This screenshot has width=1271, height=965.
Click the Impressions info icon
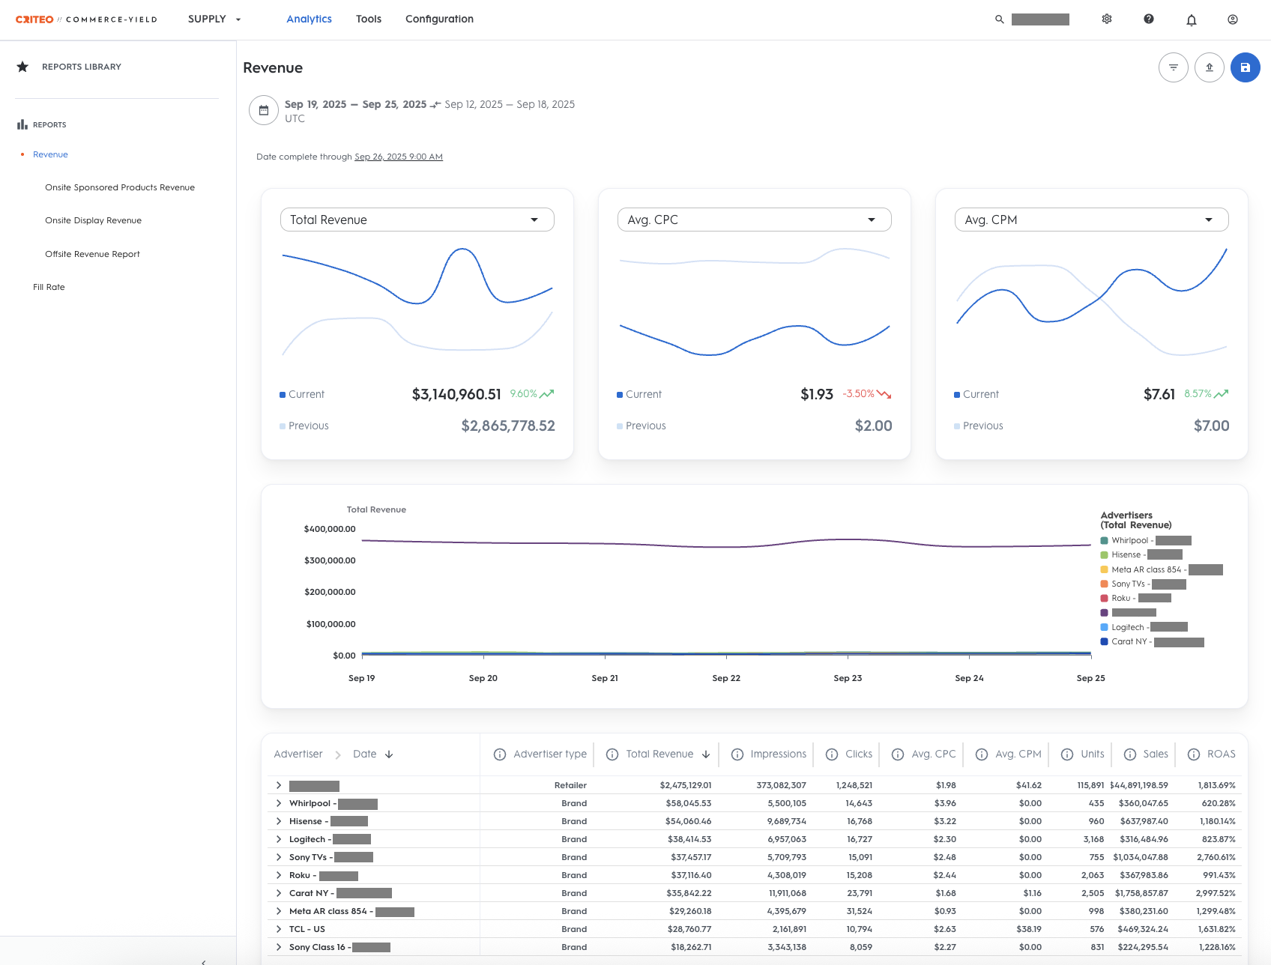(737, 754)
